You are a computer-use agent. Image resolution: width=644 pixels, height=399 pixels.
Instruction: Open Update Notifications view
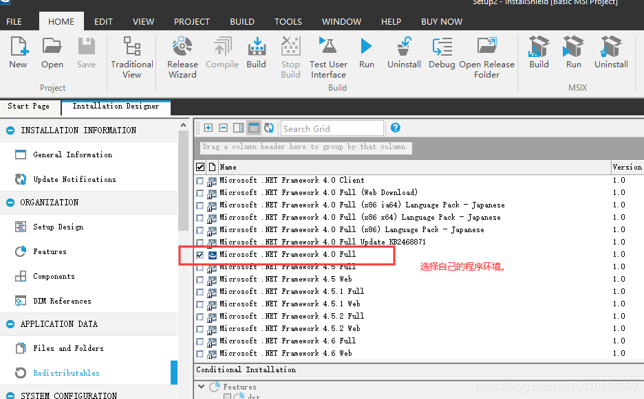pos(74,179)
